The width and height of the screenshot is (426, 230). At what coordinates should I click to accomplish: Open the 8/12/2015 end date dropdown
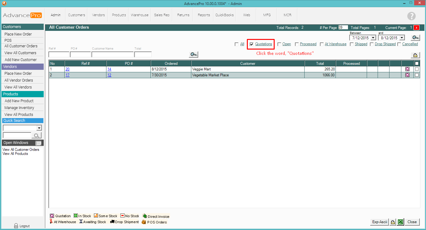tap(402, 38)
